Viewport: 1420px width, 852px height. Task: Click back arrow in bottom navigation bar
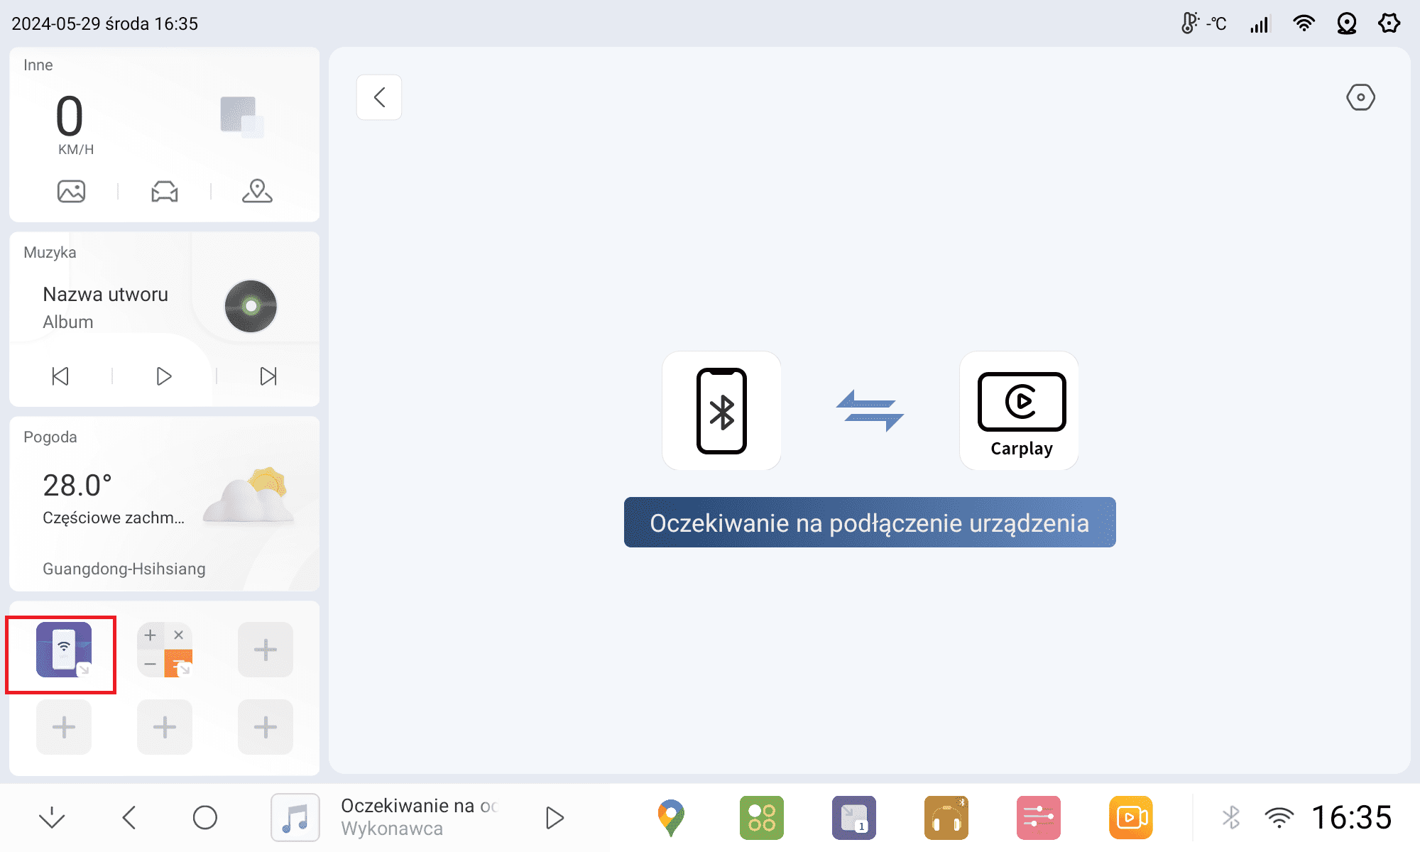(x=129, y=818)
